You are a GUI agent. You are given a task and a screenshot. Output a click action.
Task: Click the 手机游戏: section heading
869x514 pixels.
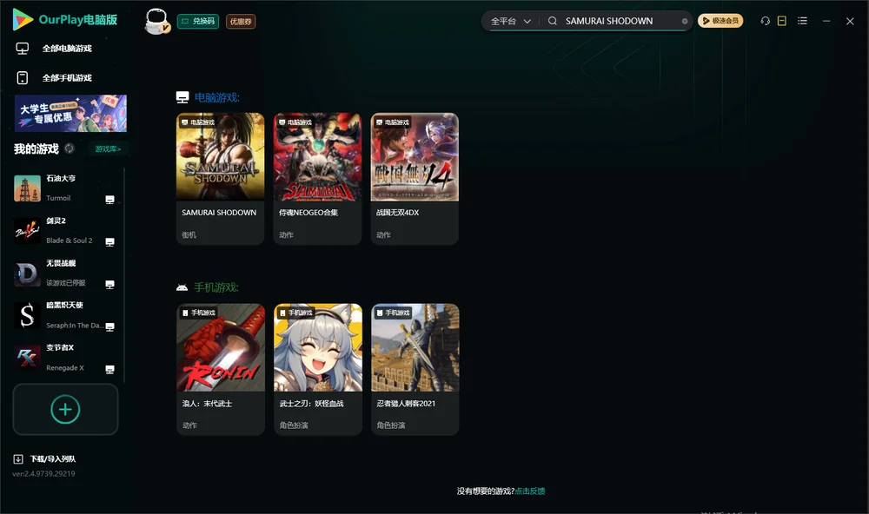[216, 287]
